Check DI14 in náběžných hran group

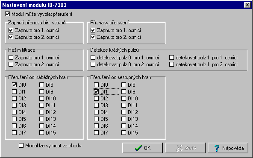click(x=41, y=126)
